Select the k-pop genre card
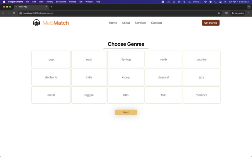 tap(126, 77)
